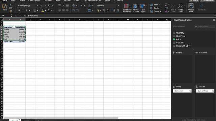The height and width of the screenshot is (121, 216).
Task: Align cell text to the right
Action: coord(67,10)
